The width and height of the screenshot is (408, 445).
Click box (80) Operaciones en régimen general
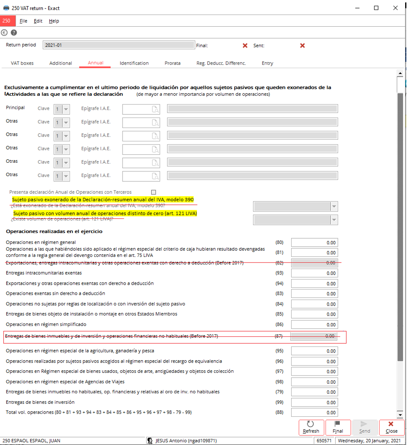click(314, 243)
